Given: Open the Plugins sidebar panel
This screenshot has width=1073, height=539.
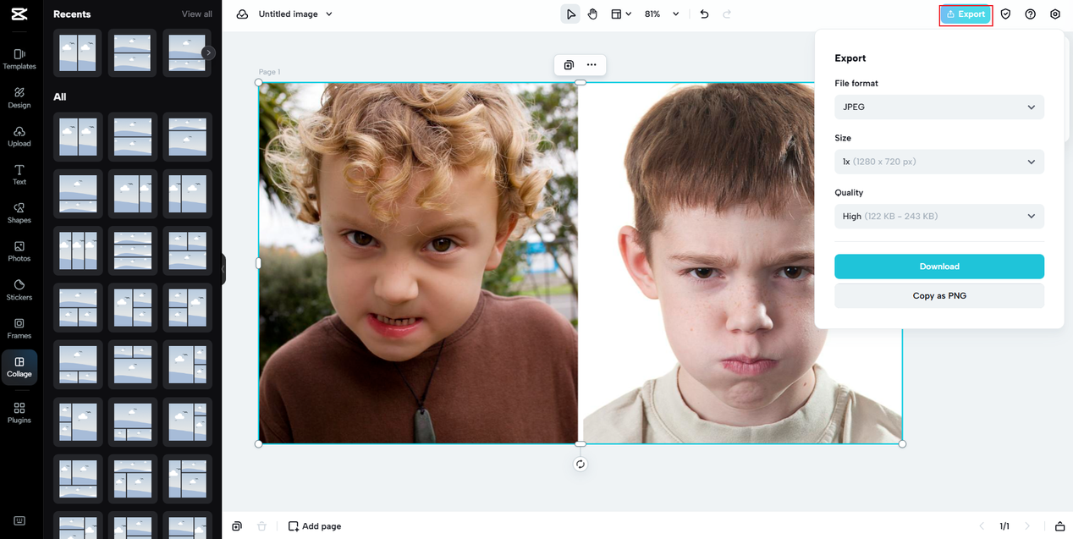Looking at the screenshot, I should [19, 412].
